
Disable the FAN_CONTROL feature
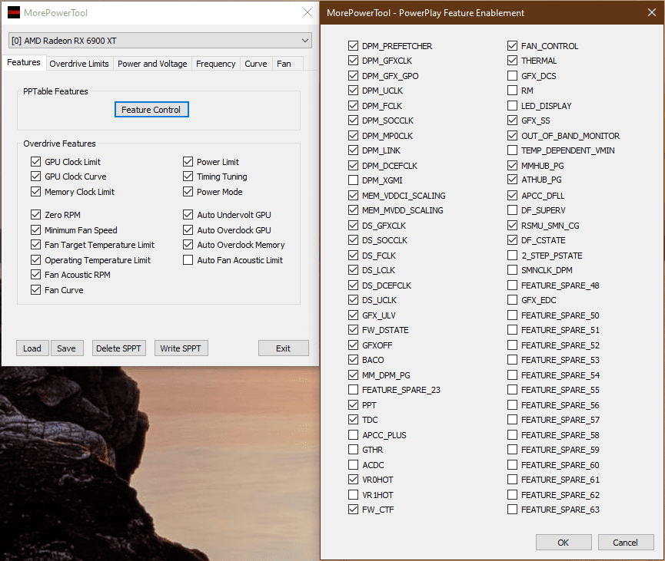[x=512, y=46]
